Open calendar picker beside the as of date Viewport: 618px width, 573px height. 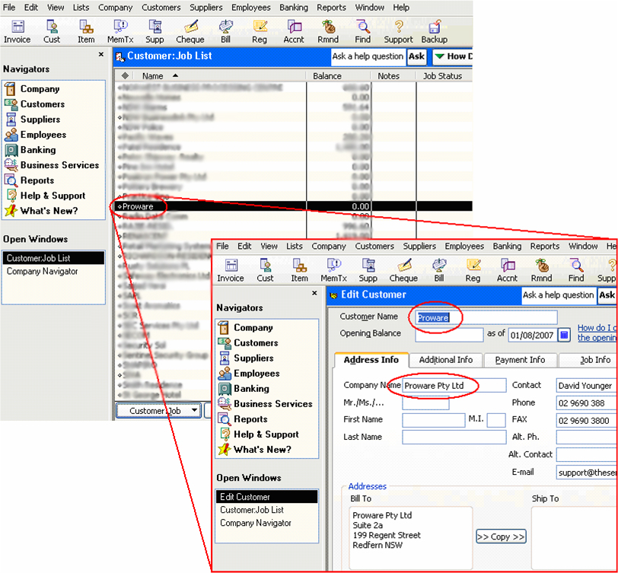(564, 335)
